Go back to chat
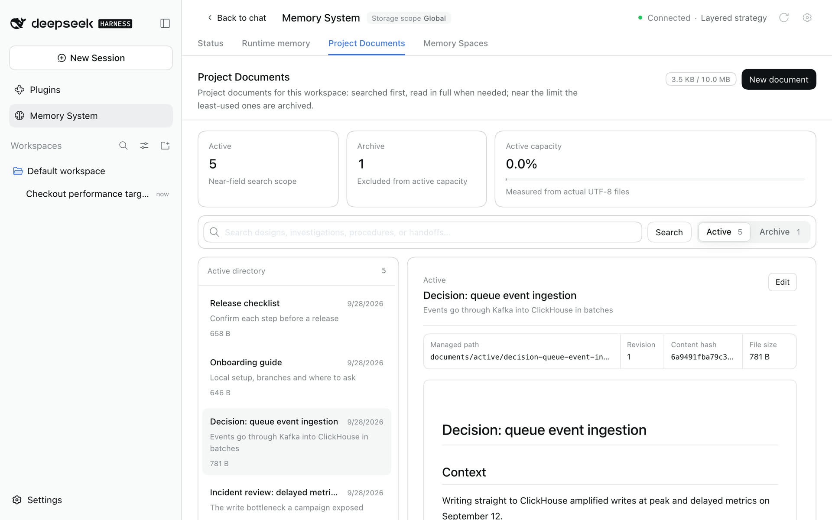832x520 pixels. point(237,18)
